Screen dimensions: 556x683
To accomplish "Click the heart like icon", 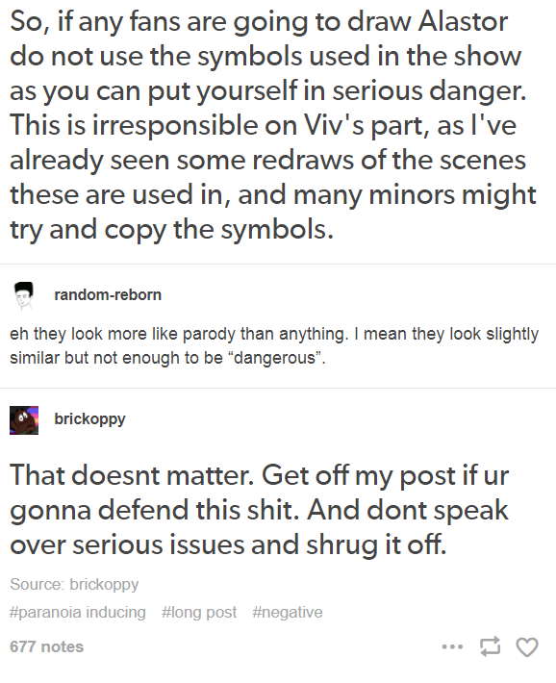I will pyautogui.click(x=527, y=646).
